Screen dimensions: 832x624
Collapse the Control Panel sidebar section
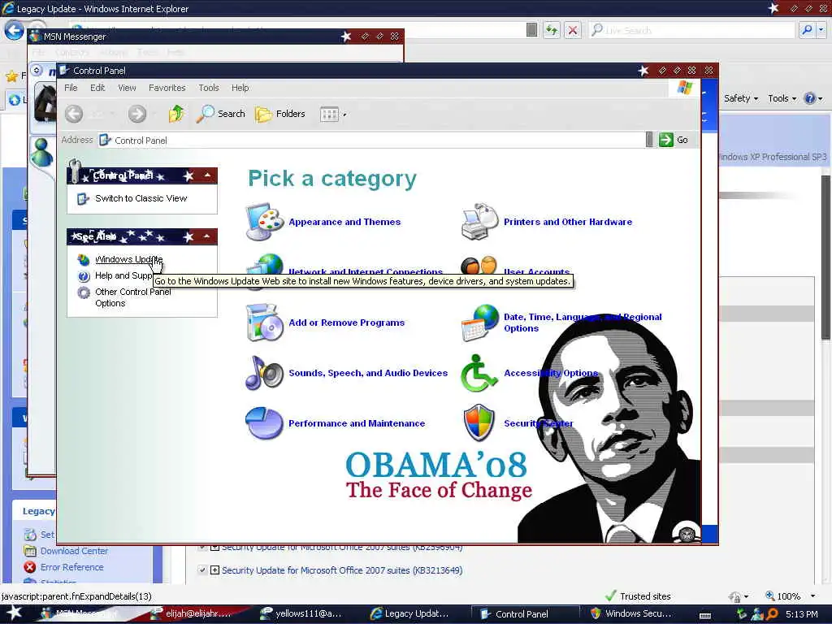(207, 175)
